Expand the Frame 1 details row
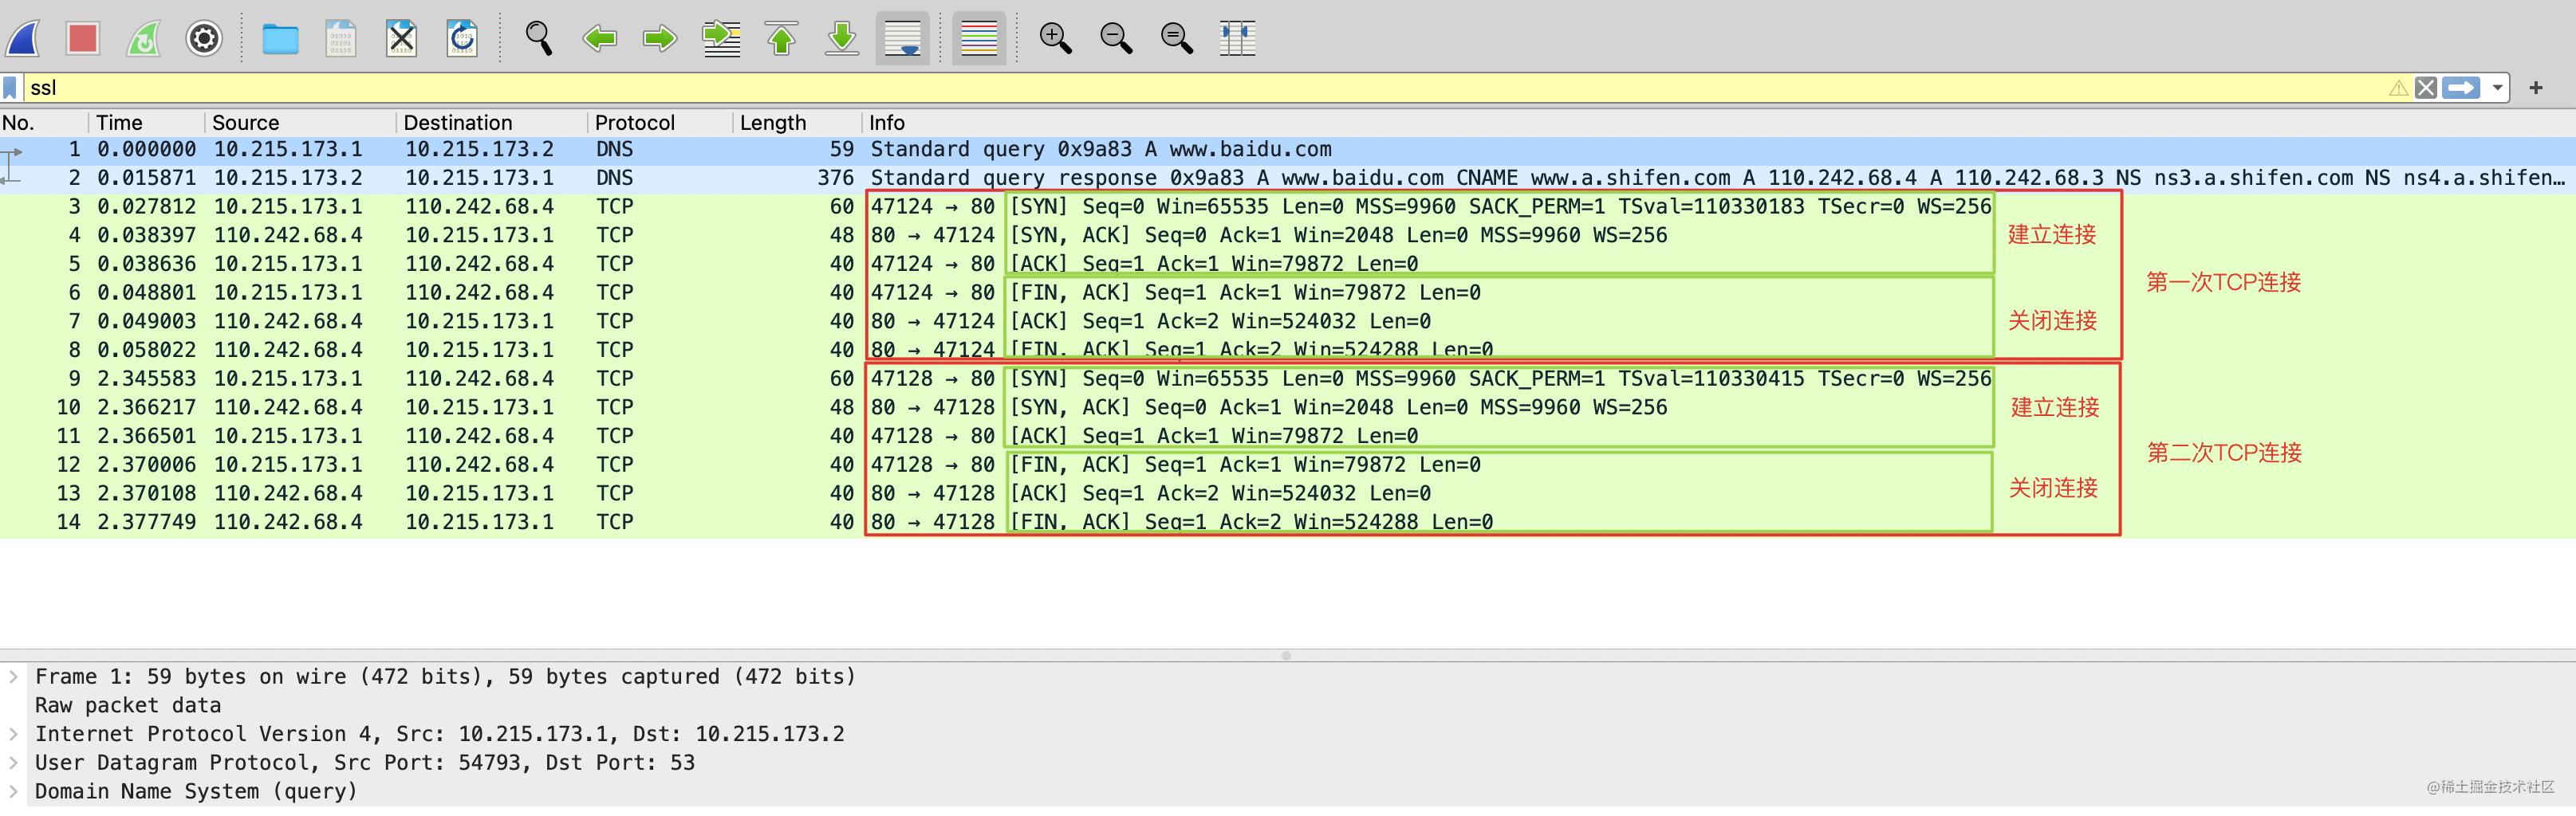 [13, 677]
